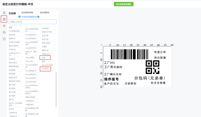This screenshot has width=201, height=117.
Task: Add the 是否缺货 print item
Action: [12, 74]
